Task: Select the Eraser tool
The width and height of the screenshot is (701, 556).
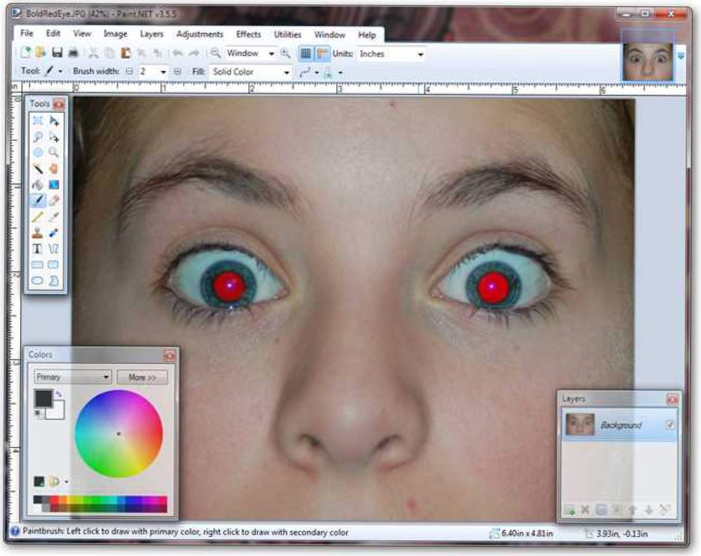Action: tap(53, 201)
